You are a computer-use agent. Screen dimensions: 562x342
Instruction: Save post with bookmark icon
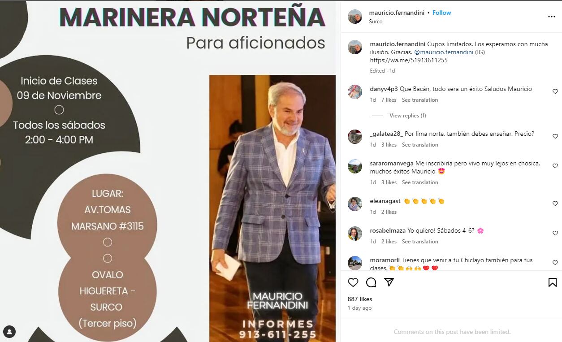point(553,282)
